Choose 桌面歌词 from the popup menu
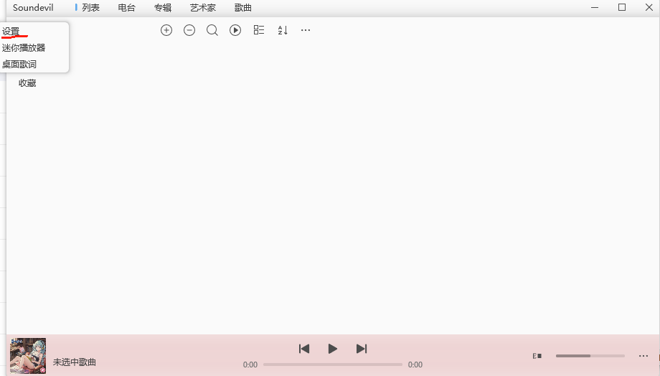The width and height of the screenshot is (660, 376). 19,65
